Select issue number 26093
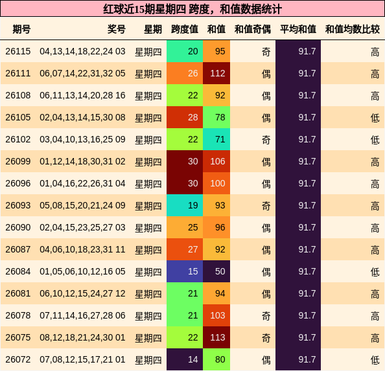The image size is (385, 371). coord(18,205)
